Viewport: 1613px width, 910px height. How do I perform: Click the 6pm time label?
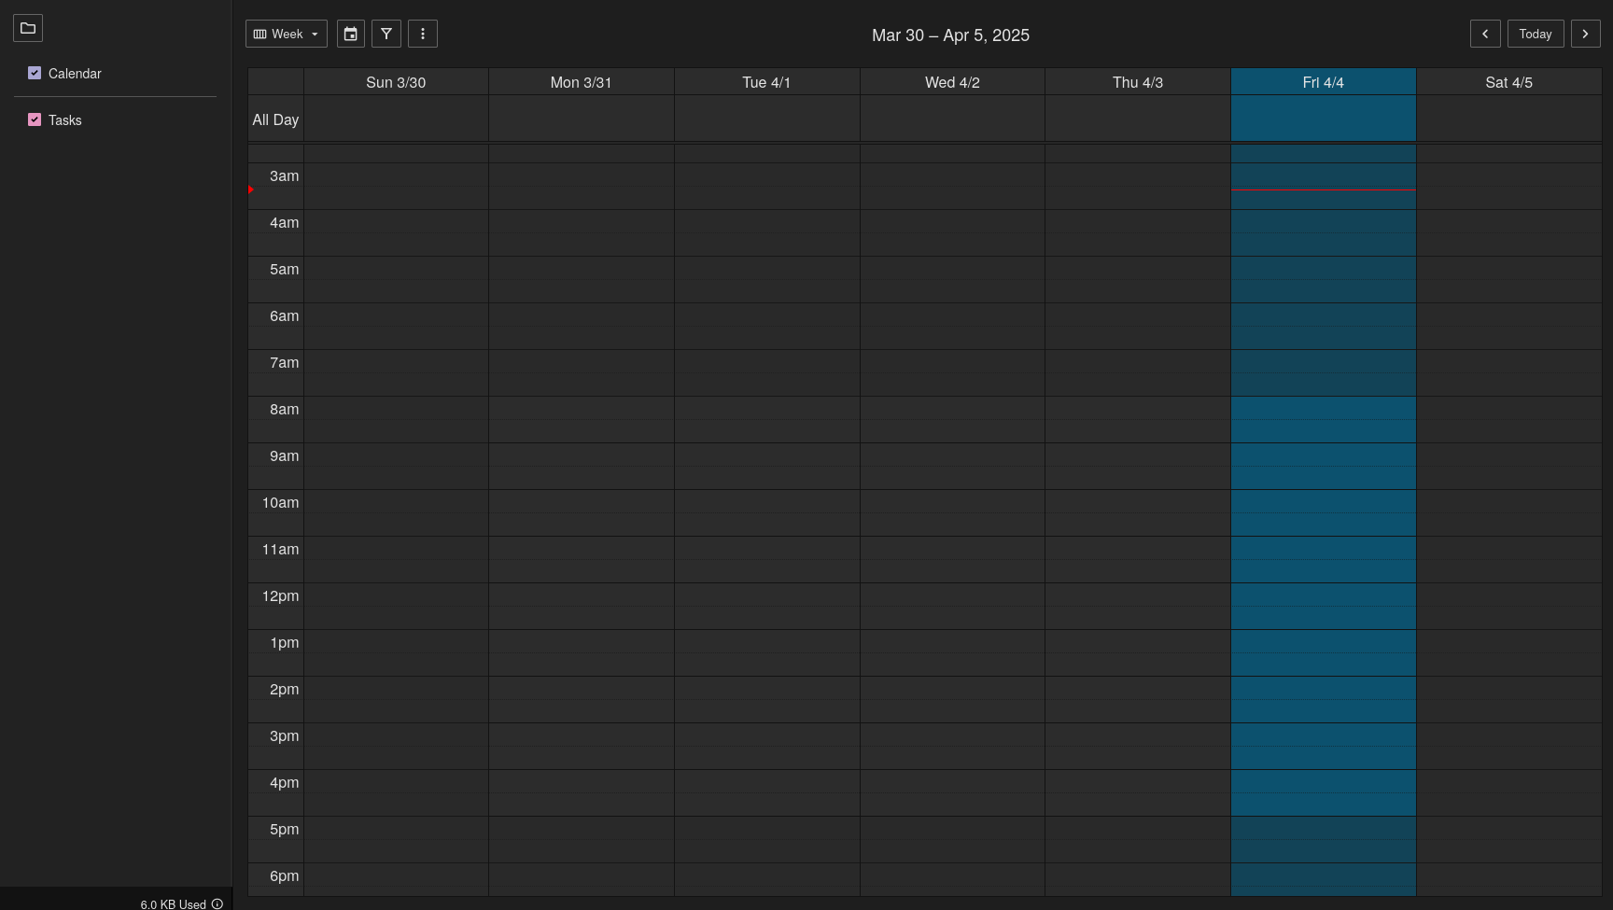(284, 876)
